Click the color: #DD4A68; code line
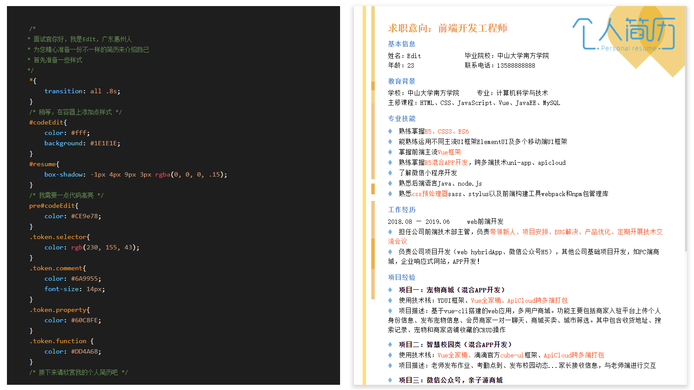694x390 pixels. [x=72, y=351]
